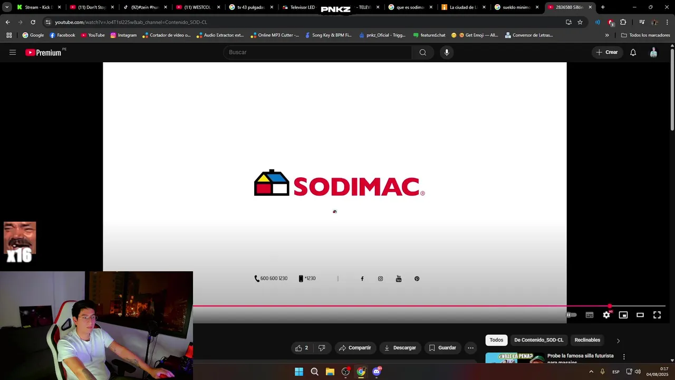The image size is (675, 380).
Task: Click the install app icon in address bar
Action: pyautogui.click(x=568, y=22)
